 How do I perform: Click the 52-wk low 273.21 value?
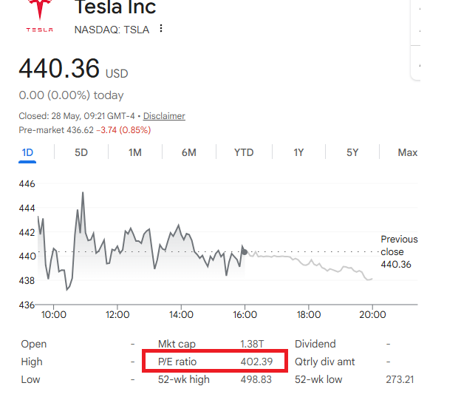400,379
